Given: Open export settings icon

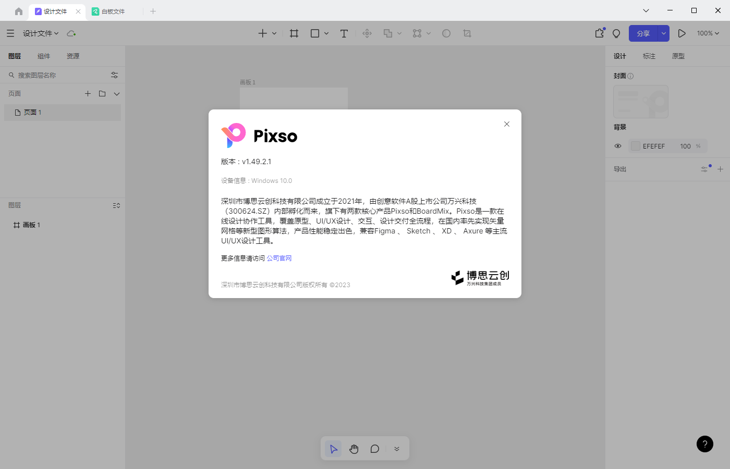Looking at the screenshot, I should pyautogui.click(x=705, y=169).
